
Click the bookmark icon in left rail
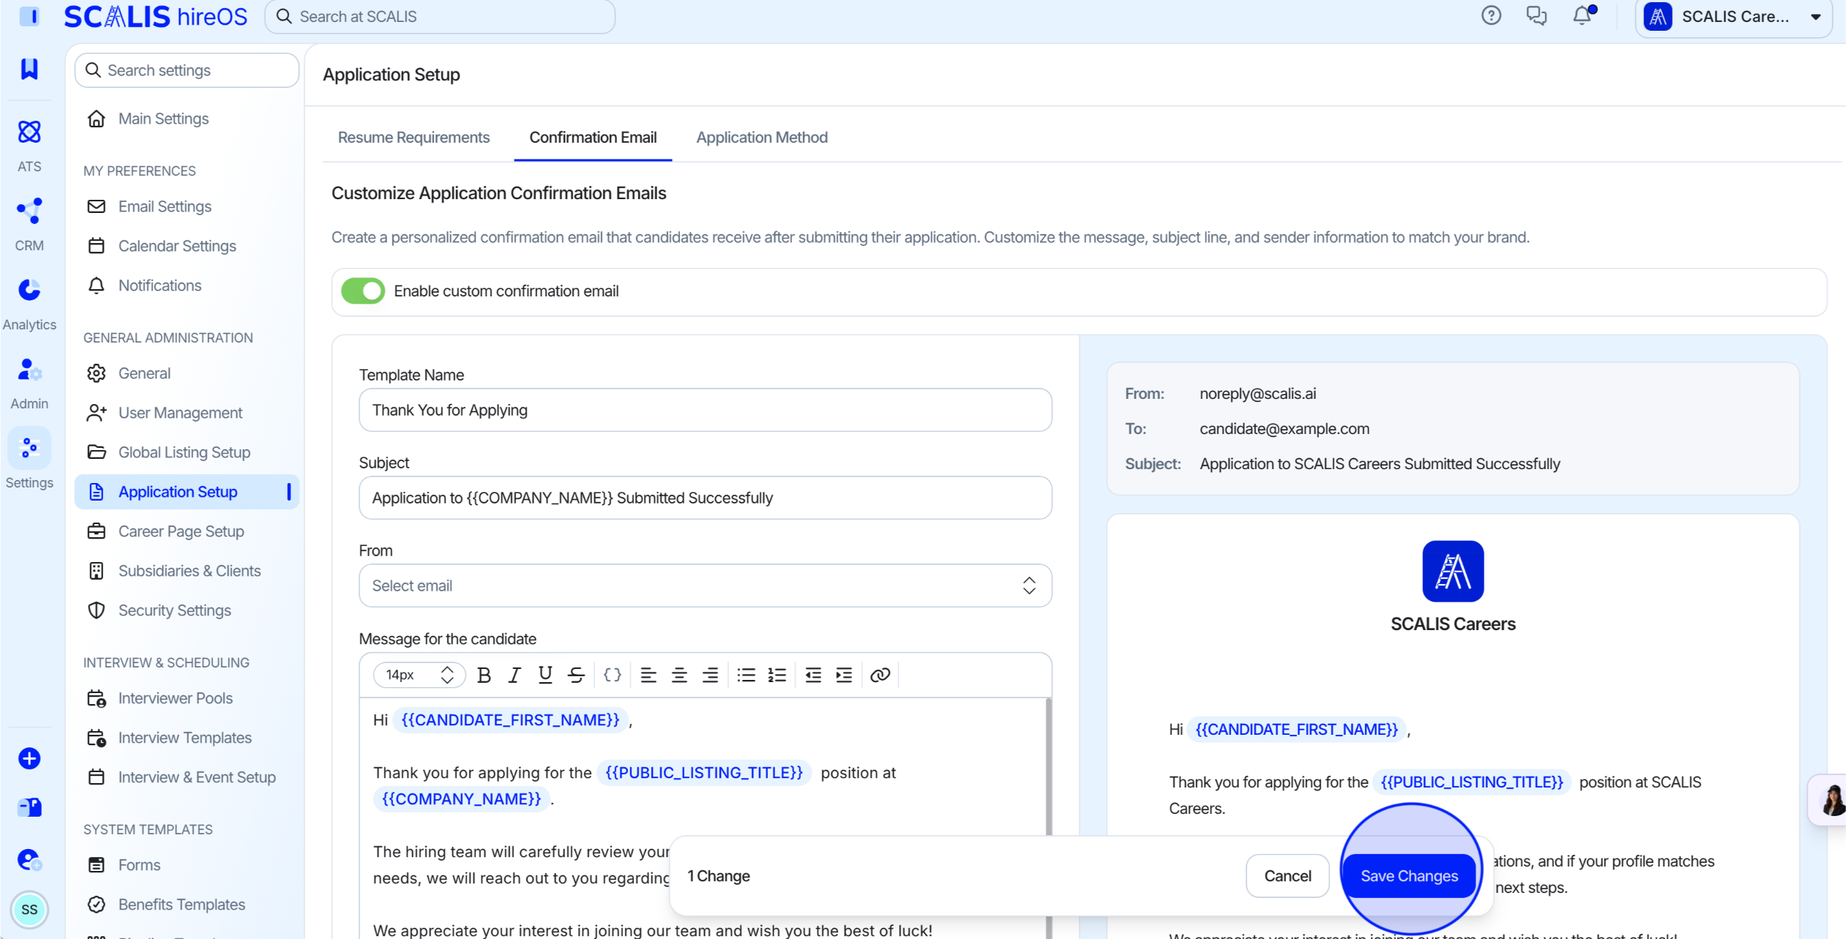click(29, 69)
